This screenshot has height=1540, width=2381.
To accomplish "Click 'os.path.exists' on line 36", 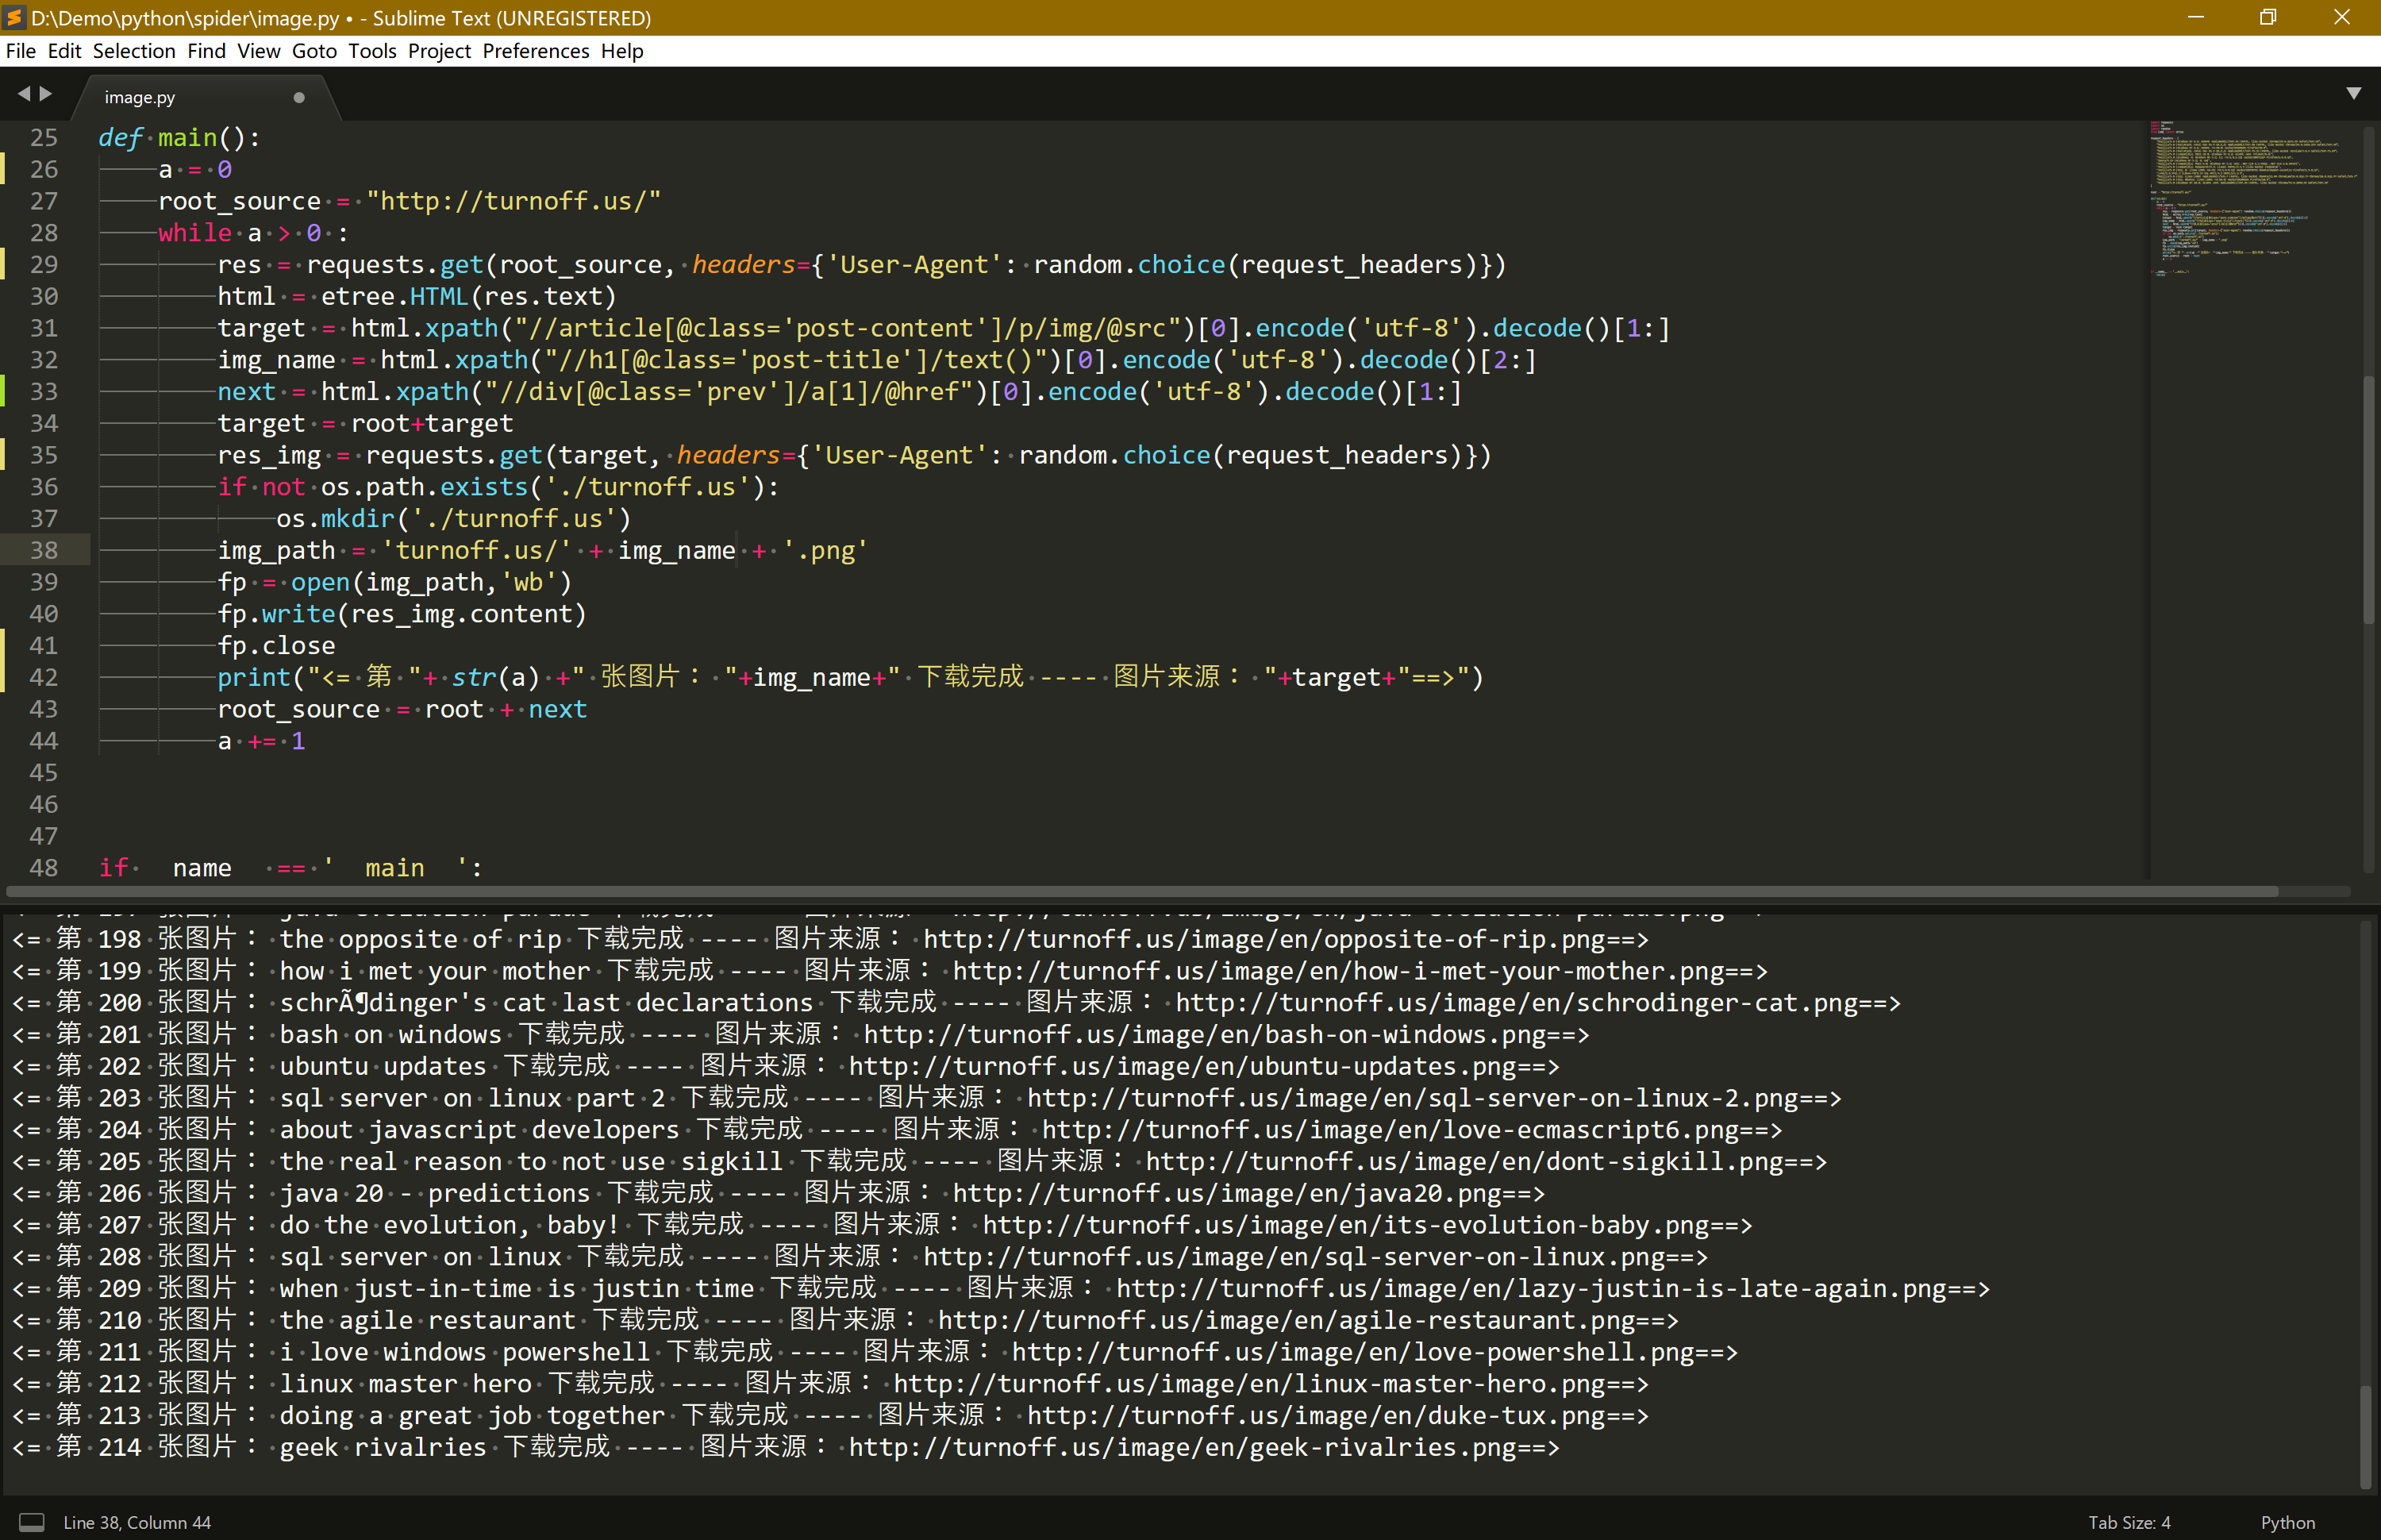I will pos(424,487).
